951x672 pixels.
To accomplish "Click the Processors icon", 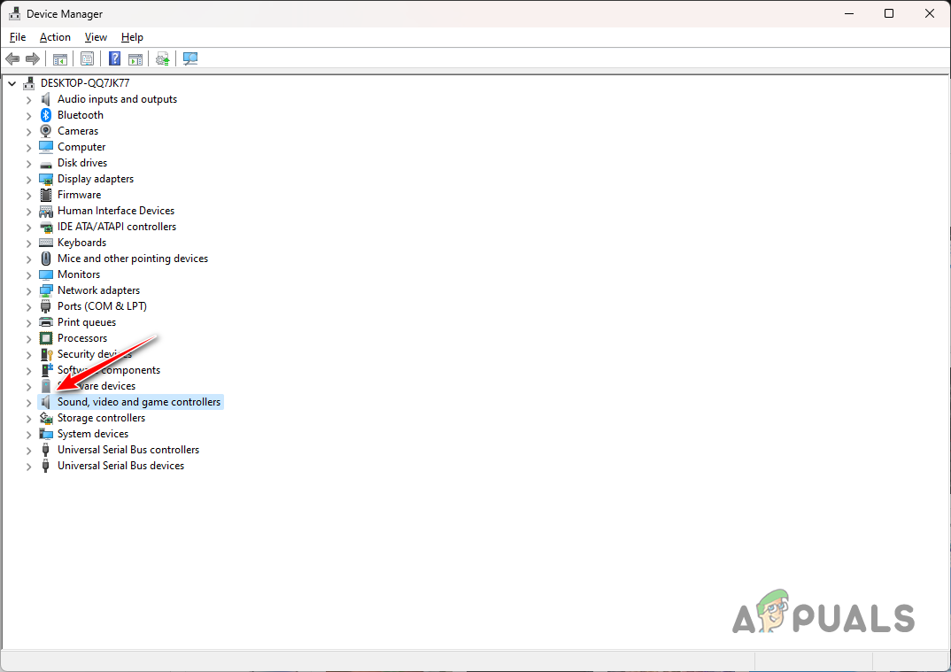I will click(46, 338).
